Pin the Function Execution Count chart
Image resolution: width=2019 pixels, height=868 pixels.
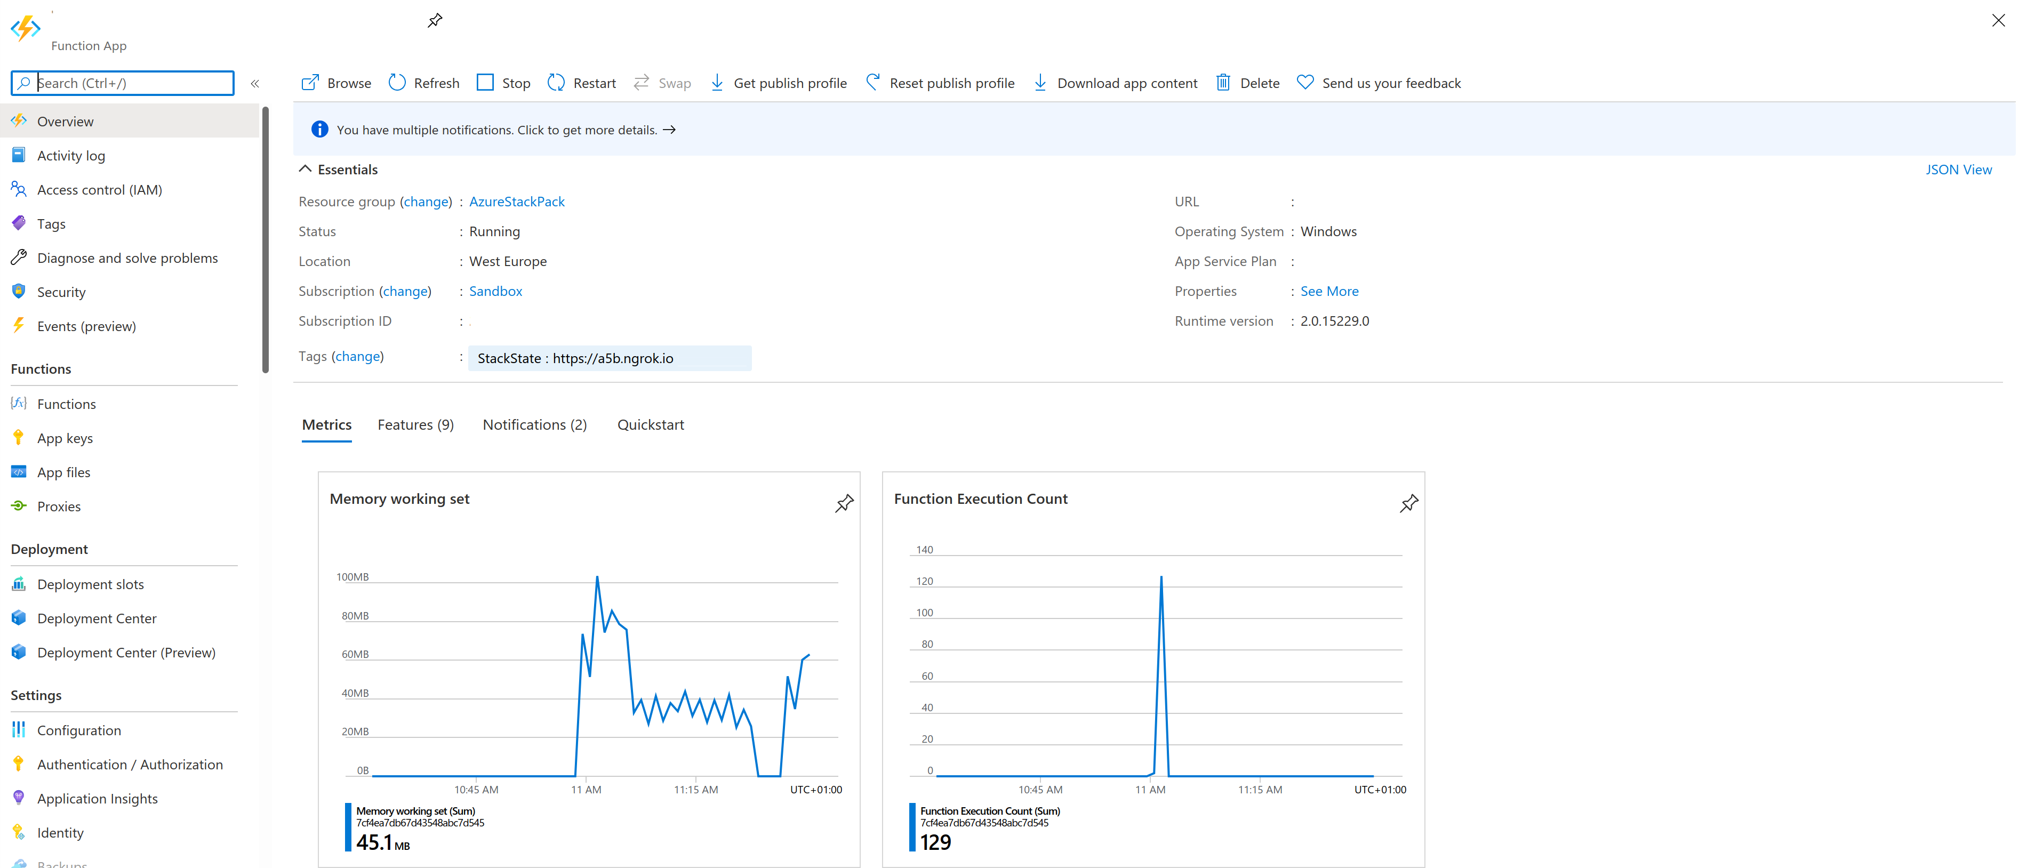click(1408, 503)
